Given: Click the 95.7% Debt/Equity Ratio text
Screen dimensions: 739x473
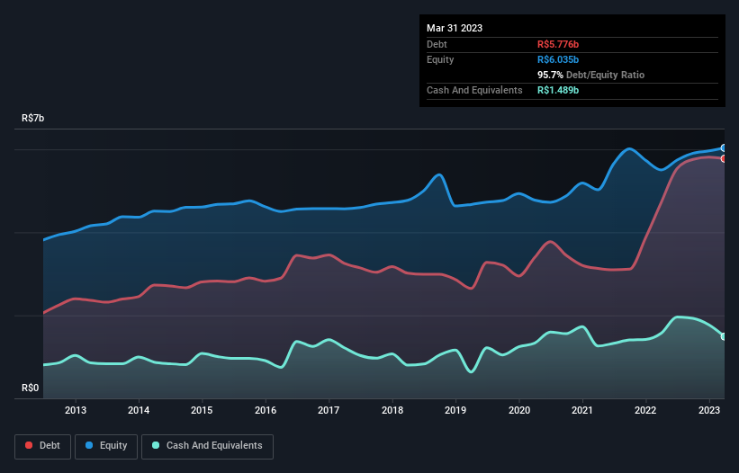Looking at the screenshot, I should click(x=590, y=75).
